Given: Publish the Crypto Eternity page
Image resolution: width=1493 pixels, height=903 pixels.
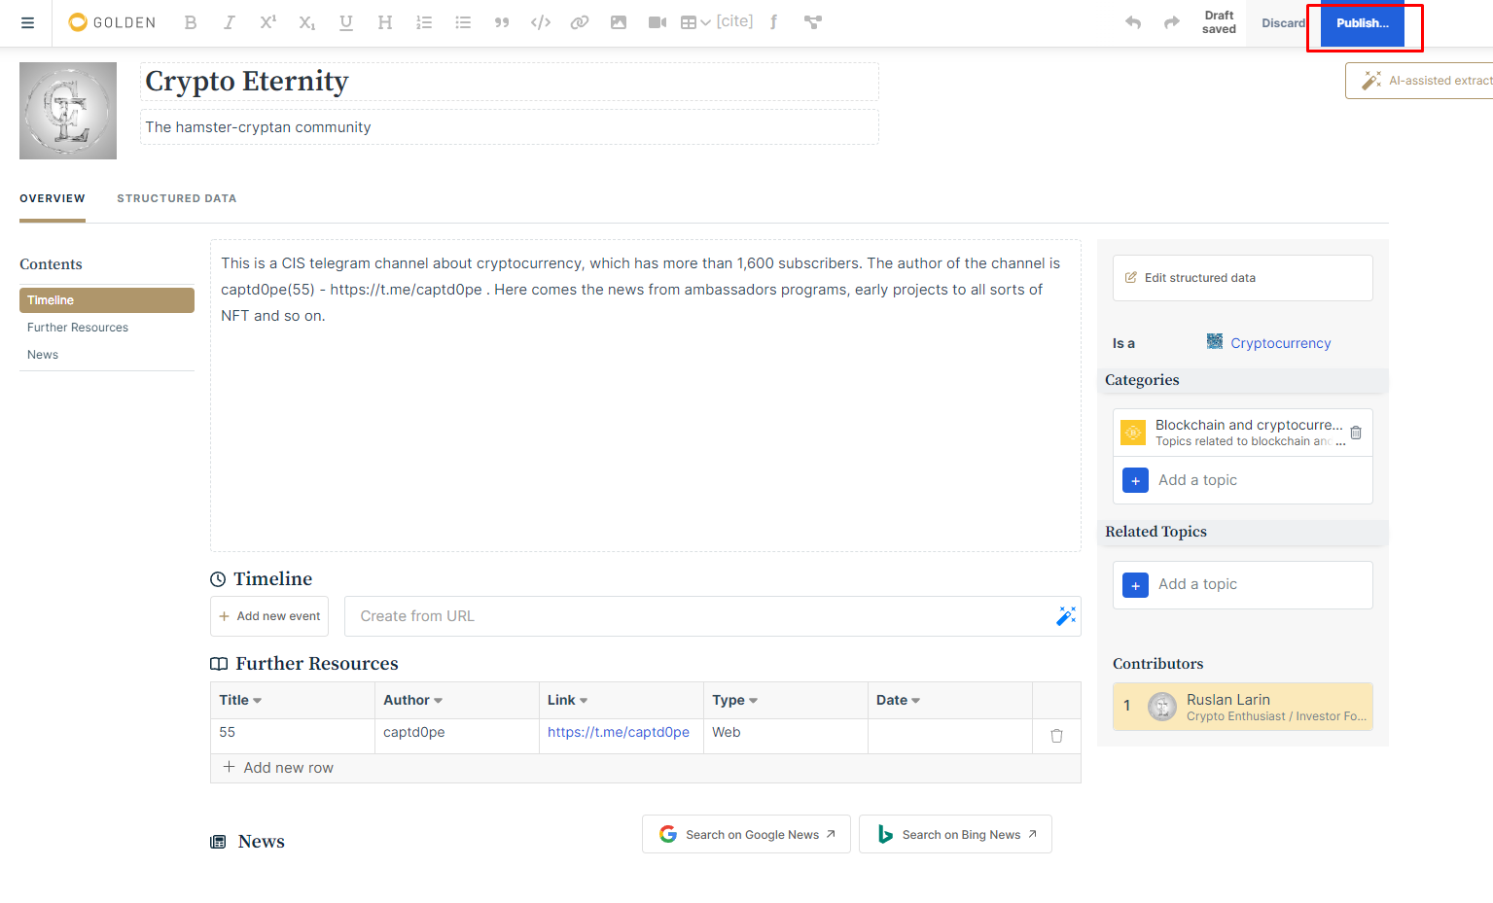Looking at the screenshot, I should (1363, 23).
